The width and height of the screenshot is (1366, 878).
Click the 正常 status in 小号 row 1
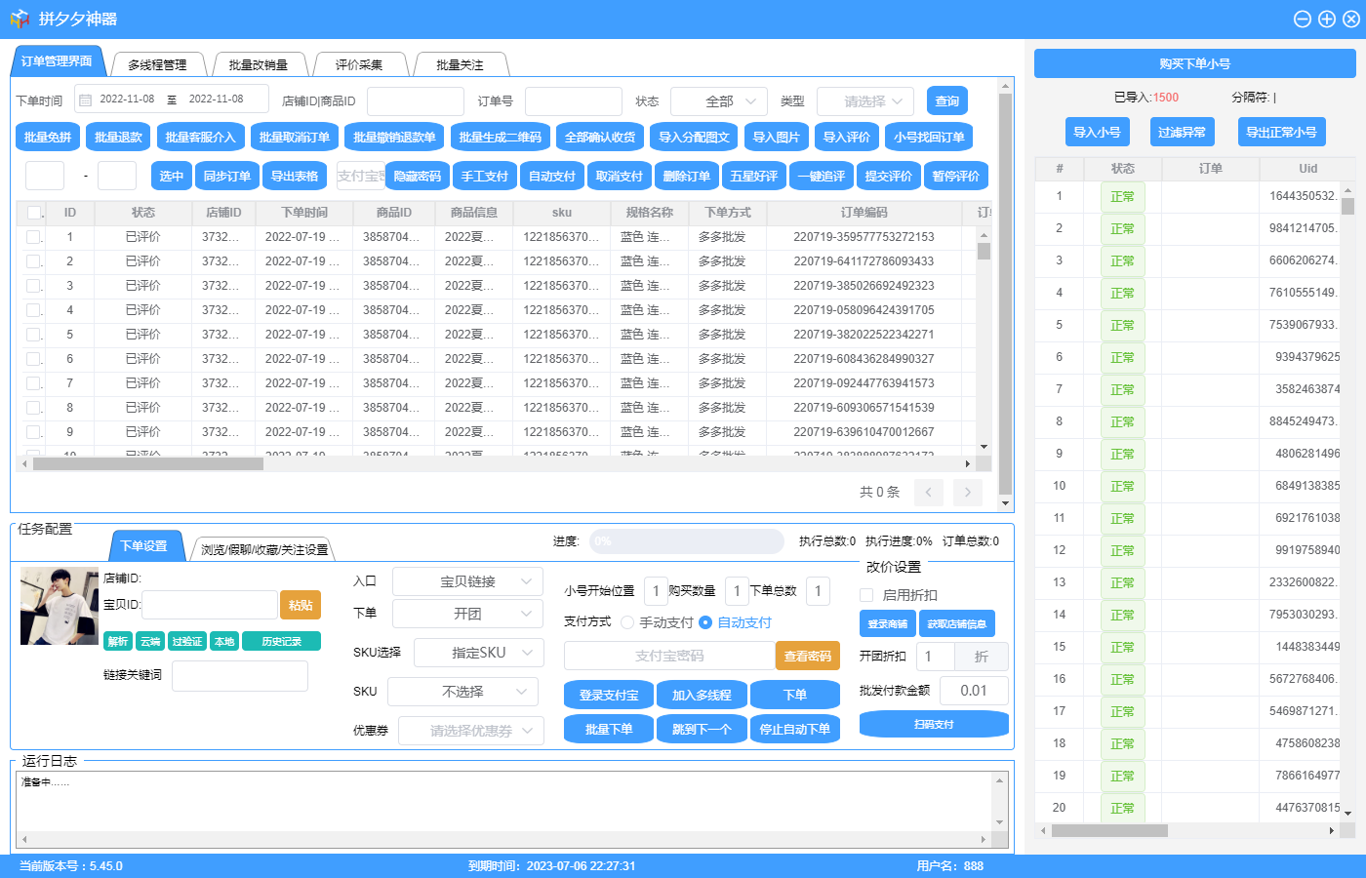(x=1122, y=197)
